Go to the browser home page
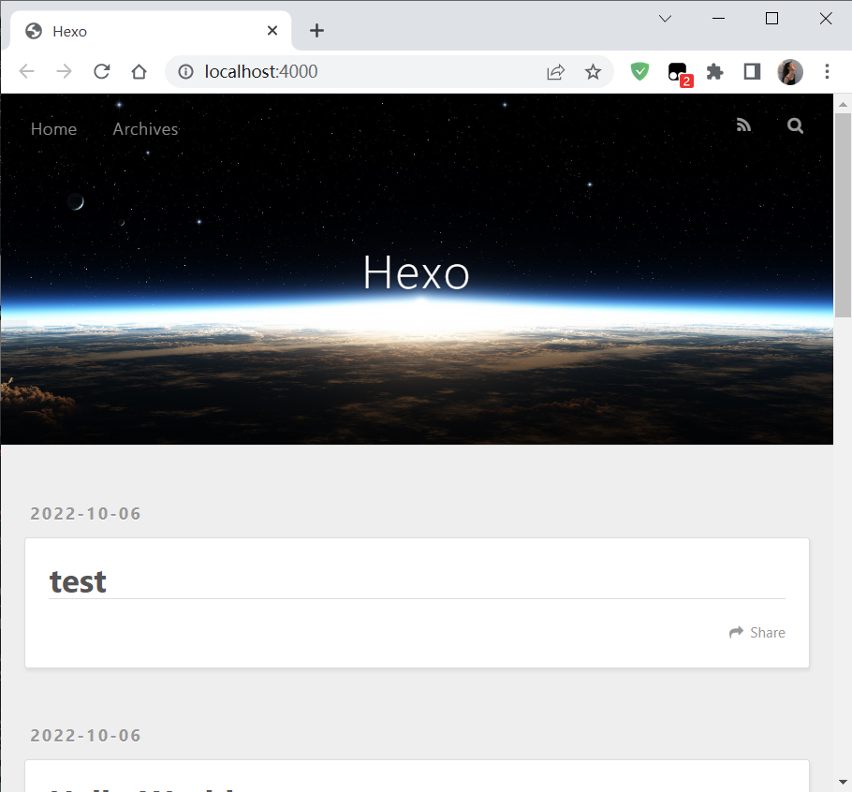852x792 pixels. pyautogui.click(x=140, y=71)
